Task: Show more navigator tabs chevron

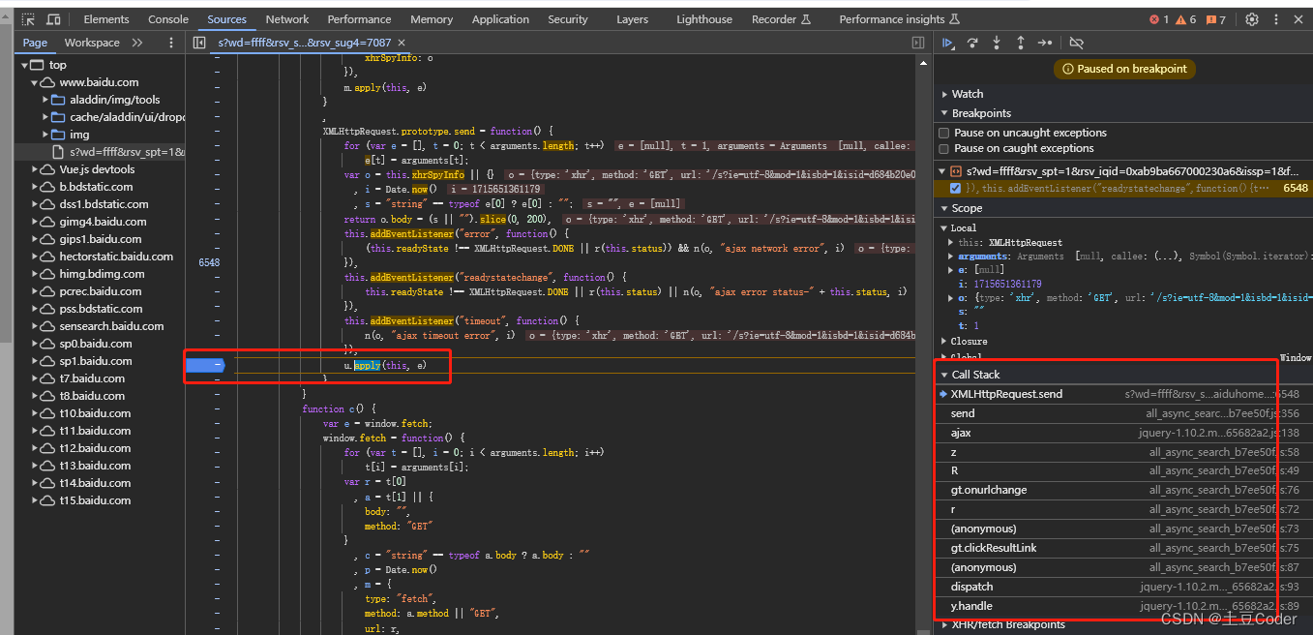Action: pyautogui.click(x=137, y=43)
